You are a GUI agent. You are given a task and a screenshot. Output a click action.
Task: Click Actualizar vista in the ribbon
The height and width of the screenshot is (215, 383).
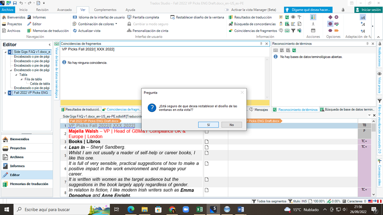pyautogui.click(x=87, y=31)
